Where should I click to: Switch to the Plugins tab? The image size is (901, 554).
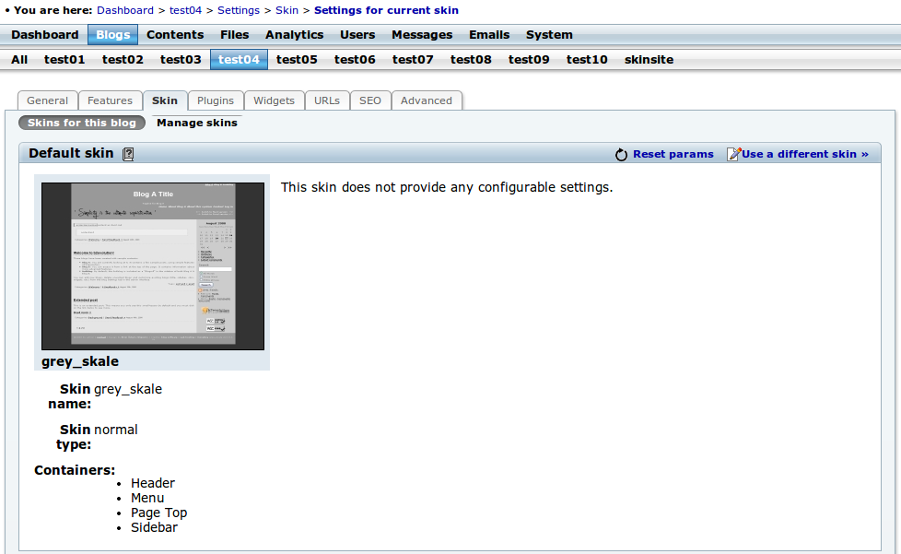coord(216,100)
